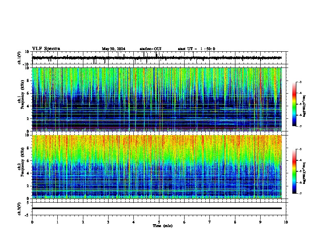Click the thick black ch.3 voltage line
This screenshot has height=249, width=322.
point(157,208)
